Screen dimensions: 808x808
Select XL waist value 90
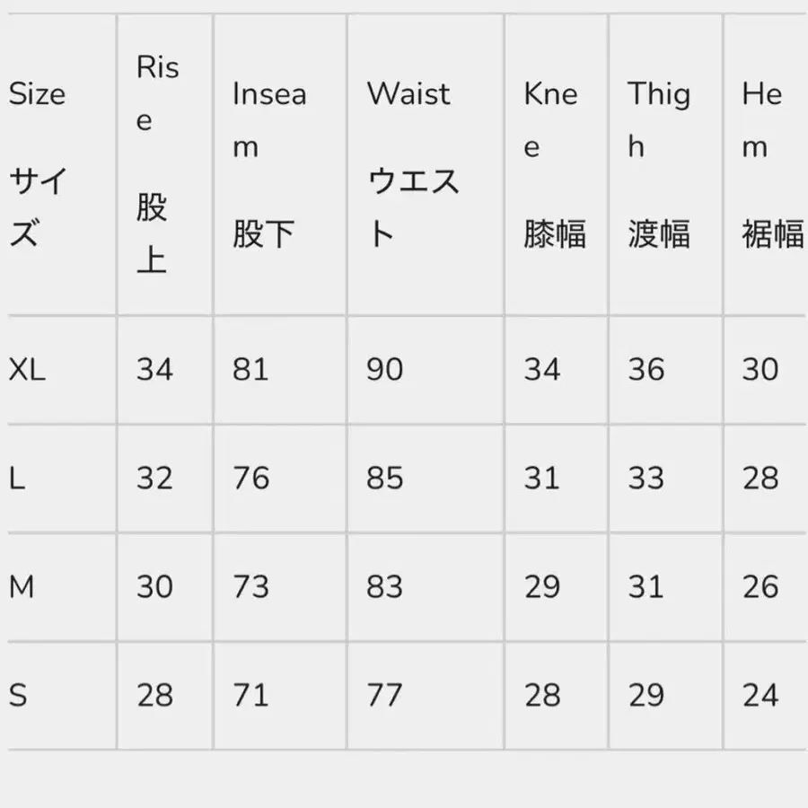click(x=385, y=369)
